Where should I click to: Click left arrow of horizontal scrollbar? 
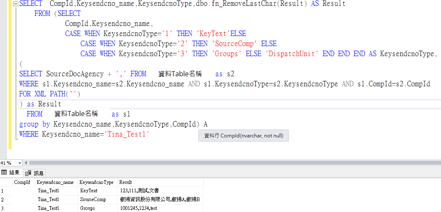pyautogui.click(x=26, y=163)
